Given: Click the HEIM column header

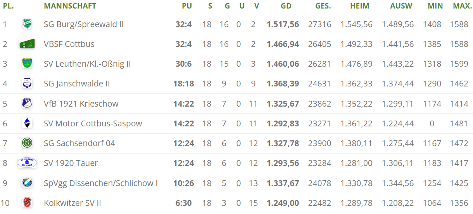Looking at the screenshot, I should coord(359,6).
